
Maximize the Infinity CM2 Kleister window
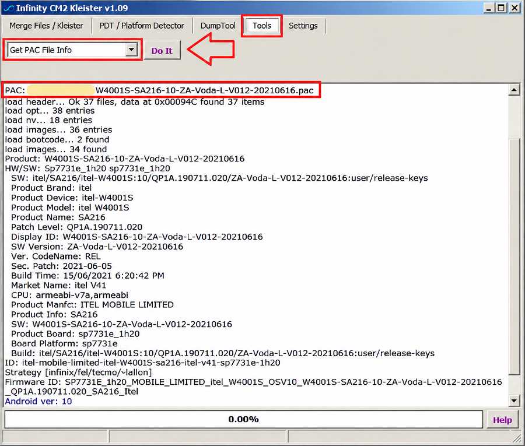pos(501,8)
